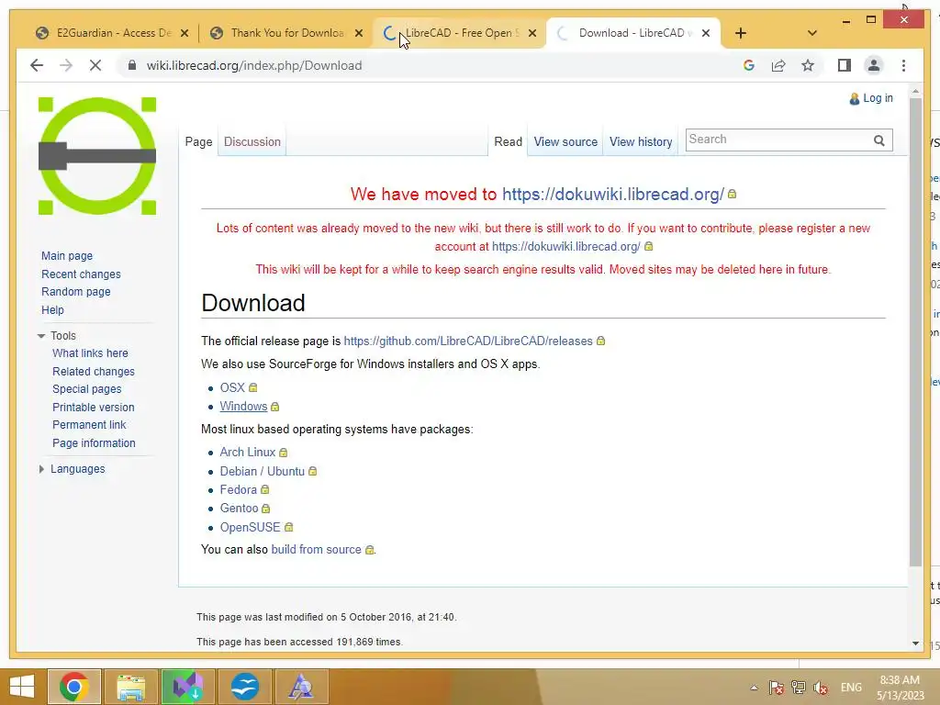Open Printable version link
Viewport: 940px width, 705px height.
pos(93,407)
